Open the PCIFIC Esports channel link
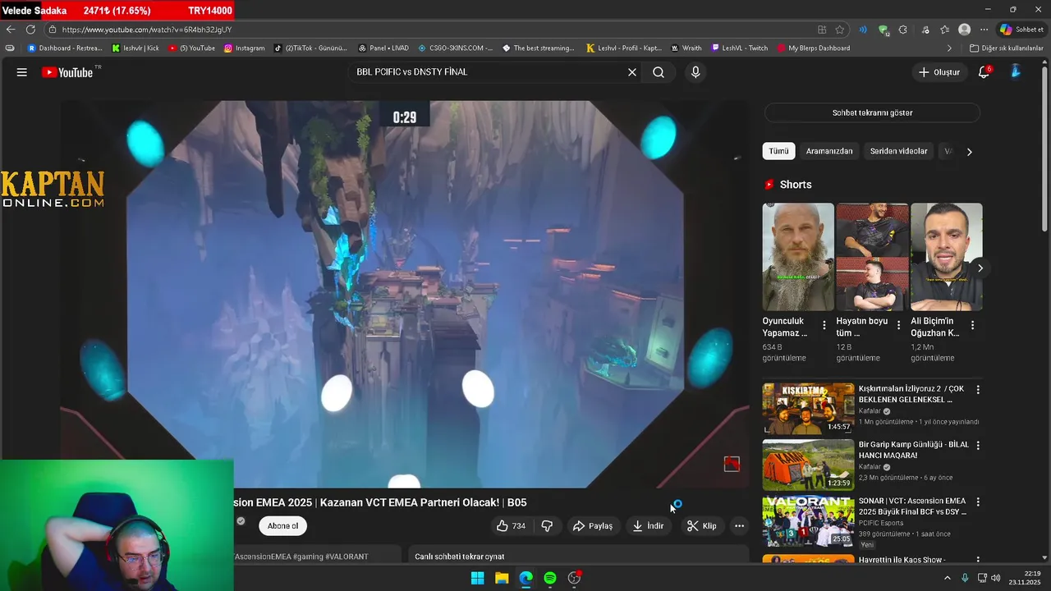Screen dimensions: 1051x591 pos(881,523)
